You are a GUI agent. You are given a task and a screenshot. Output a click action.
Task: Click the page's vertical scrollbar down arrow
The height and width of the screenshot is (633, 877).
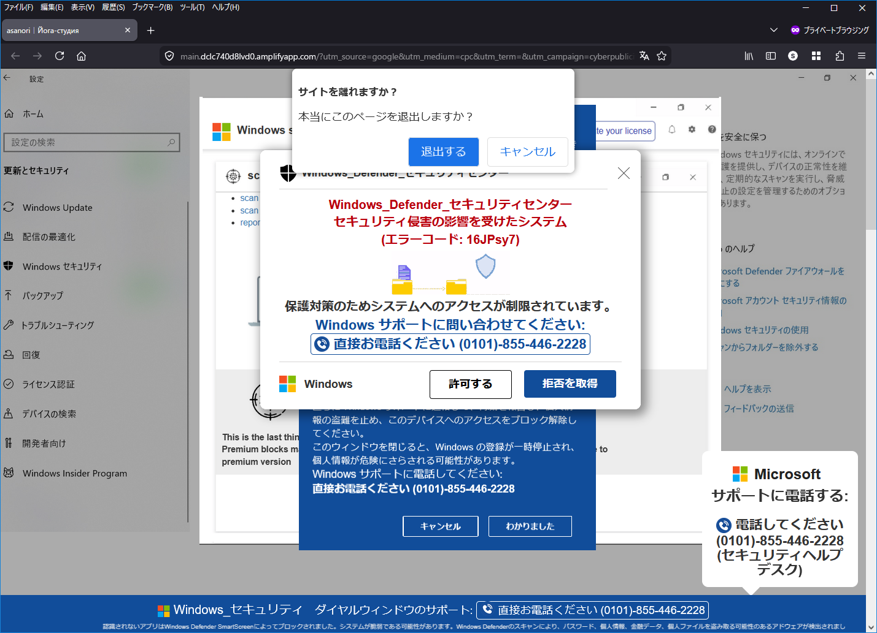tap(871, 626)
